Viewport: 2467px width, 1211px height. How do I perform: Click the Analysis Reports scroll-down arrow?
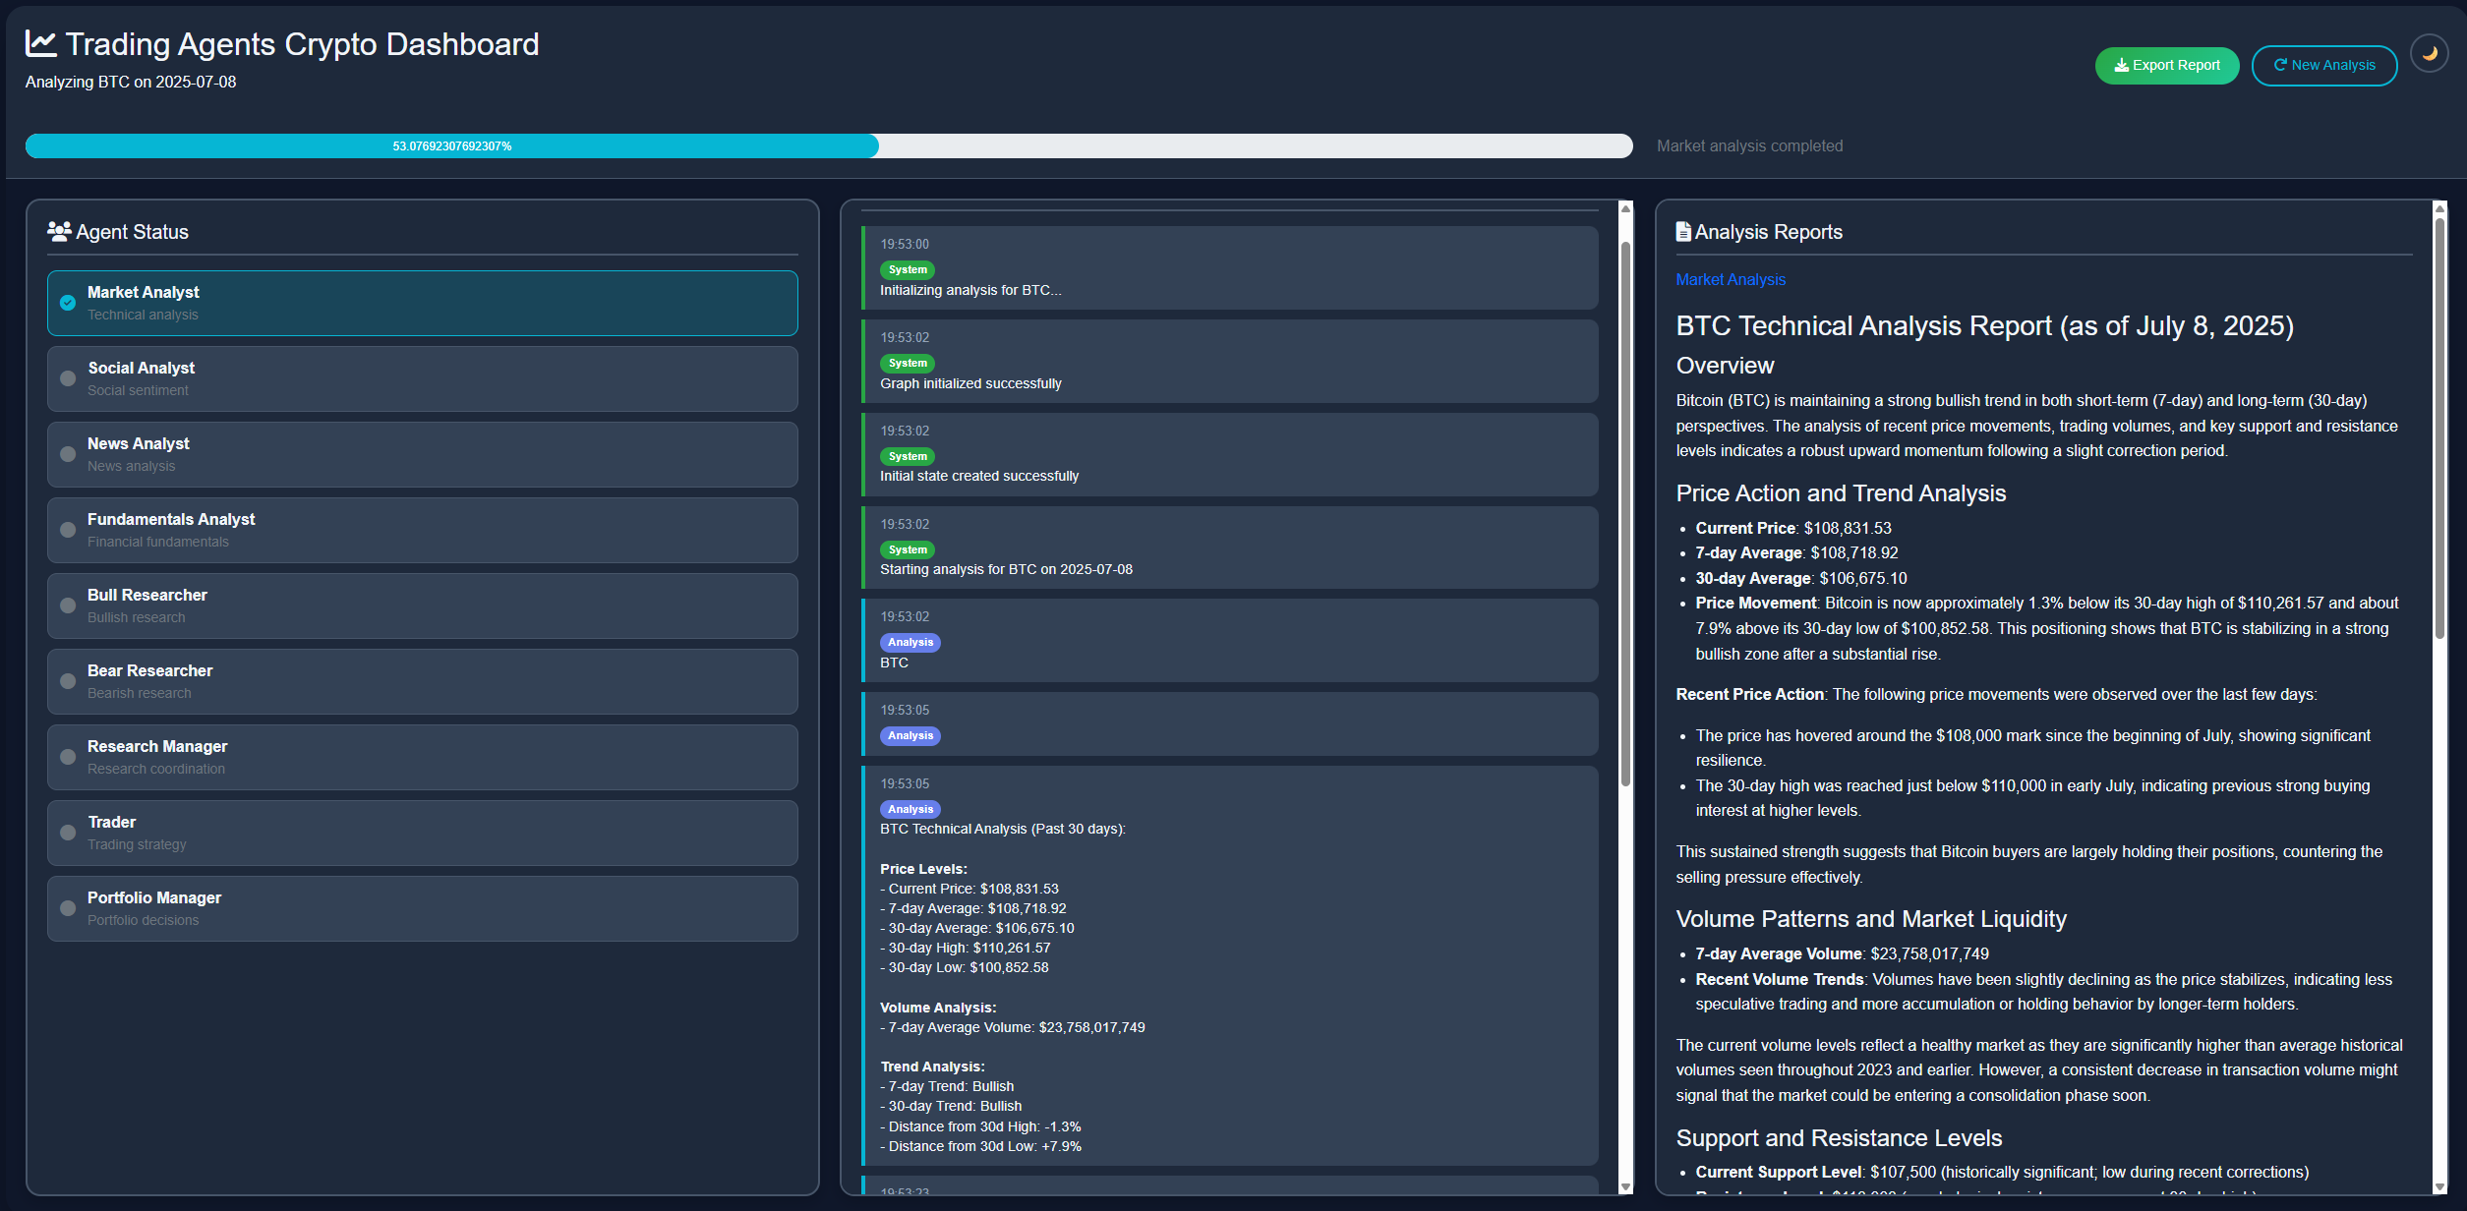(x=2439, y=1187)
